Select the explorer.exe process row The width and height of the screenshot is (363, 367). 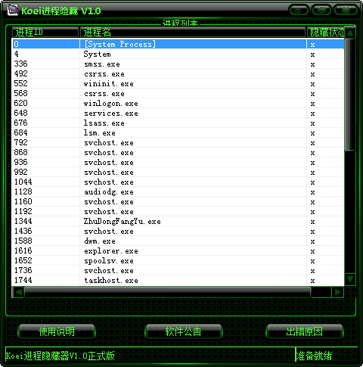(178, 251)
